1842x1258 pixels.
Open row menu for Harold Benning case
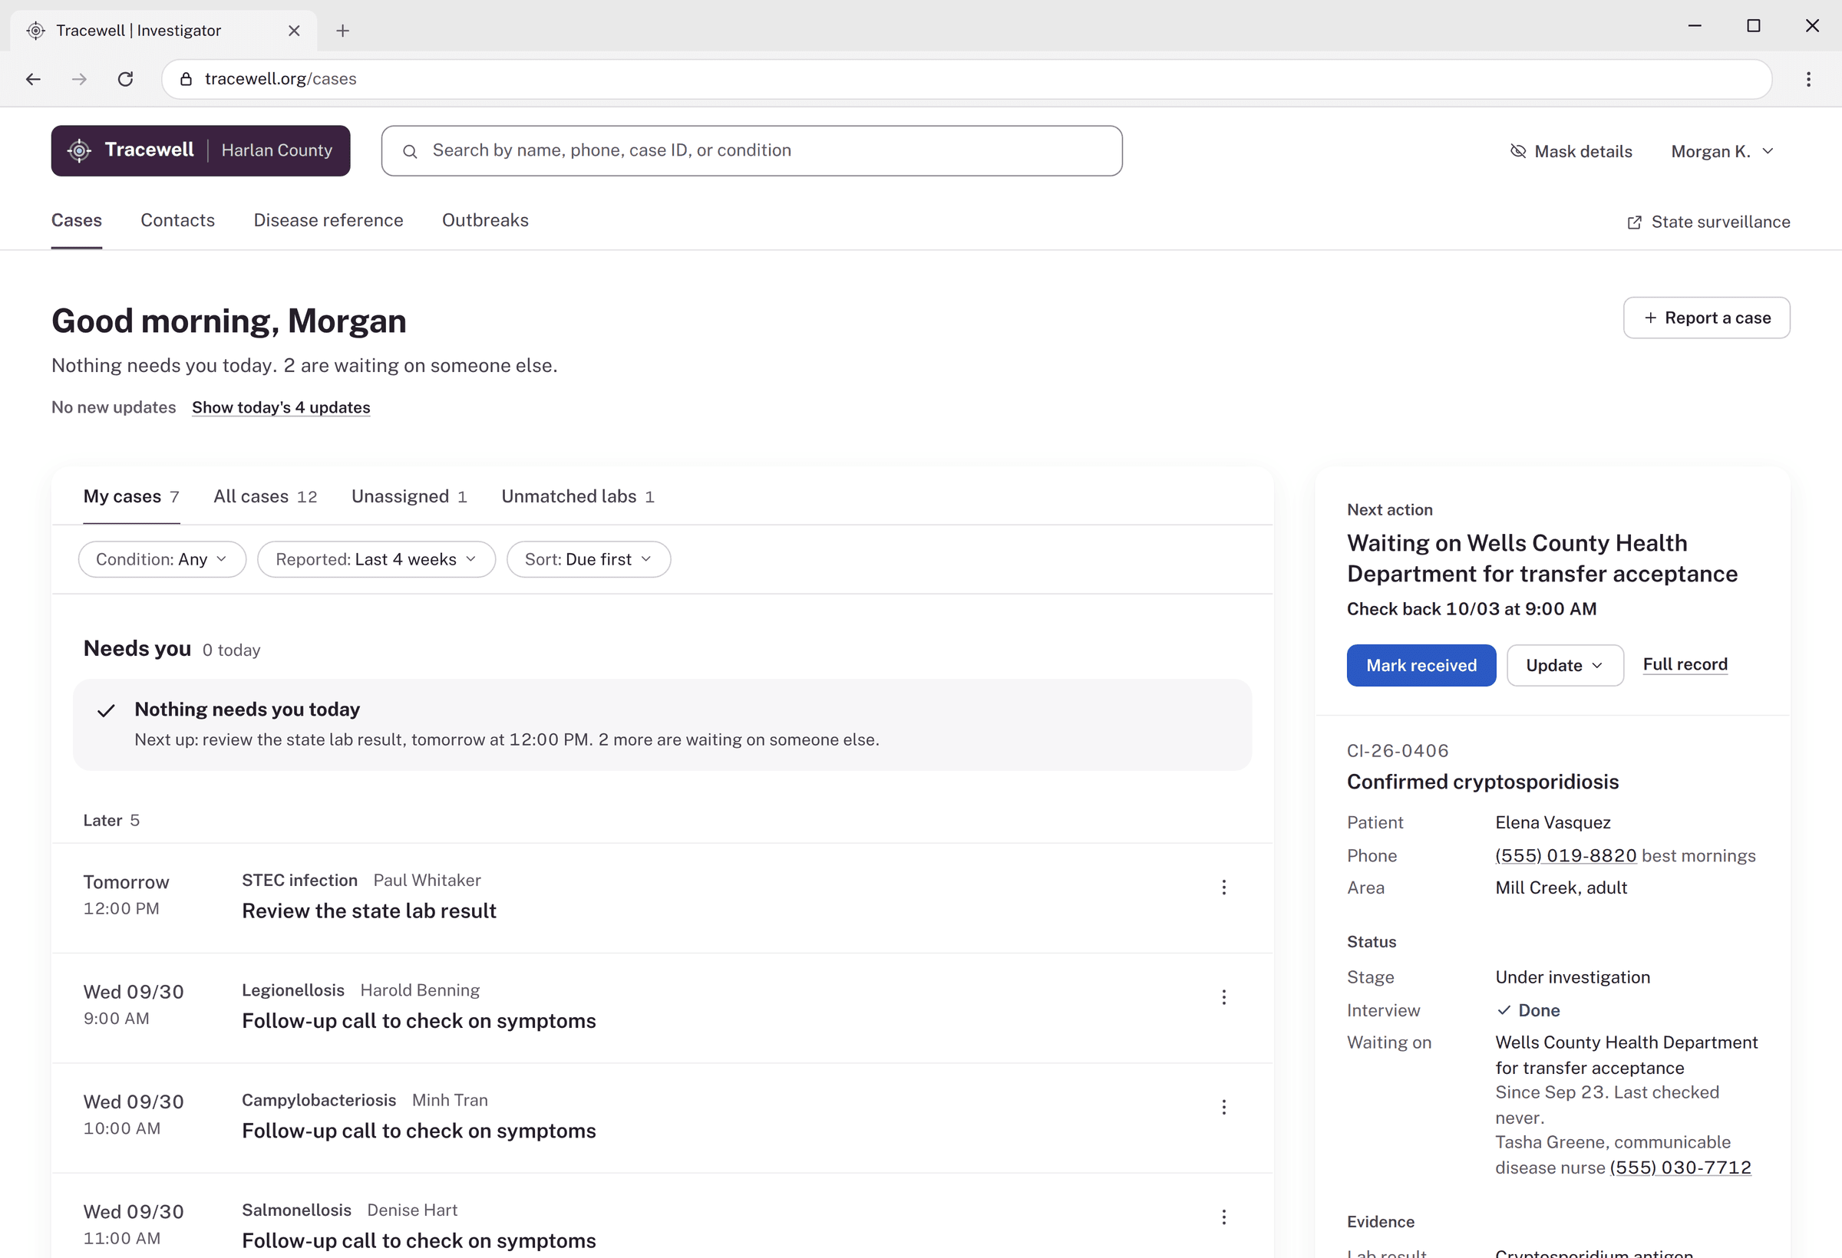point(1223,997)
